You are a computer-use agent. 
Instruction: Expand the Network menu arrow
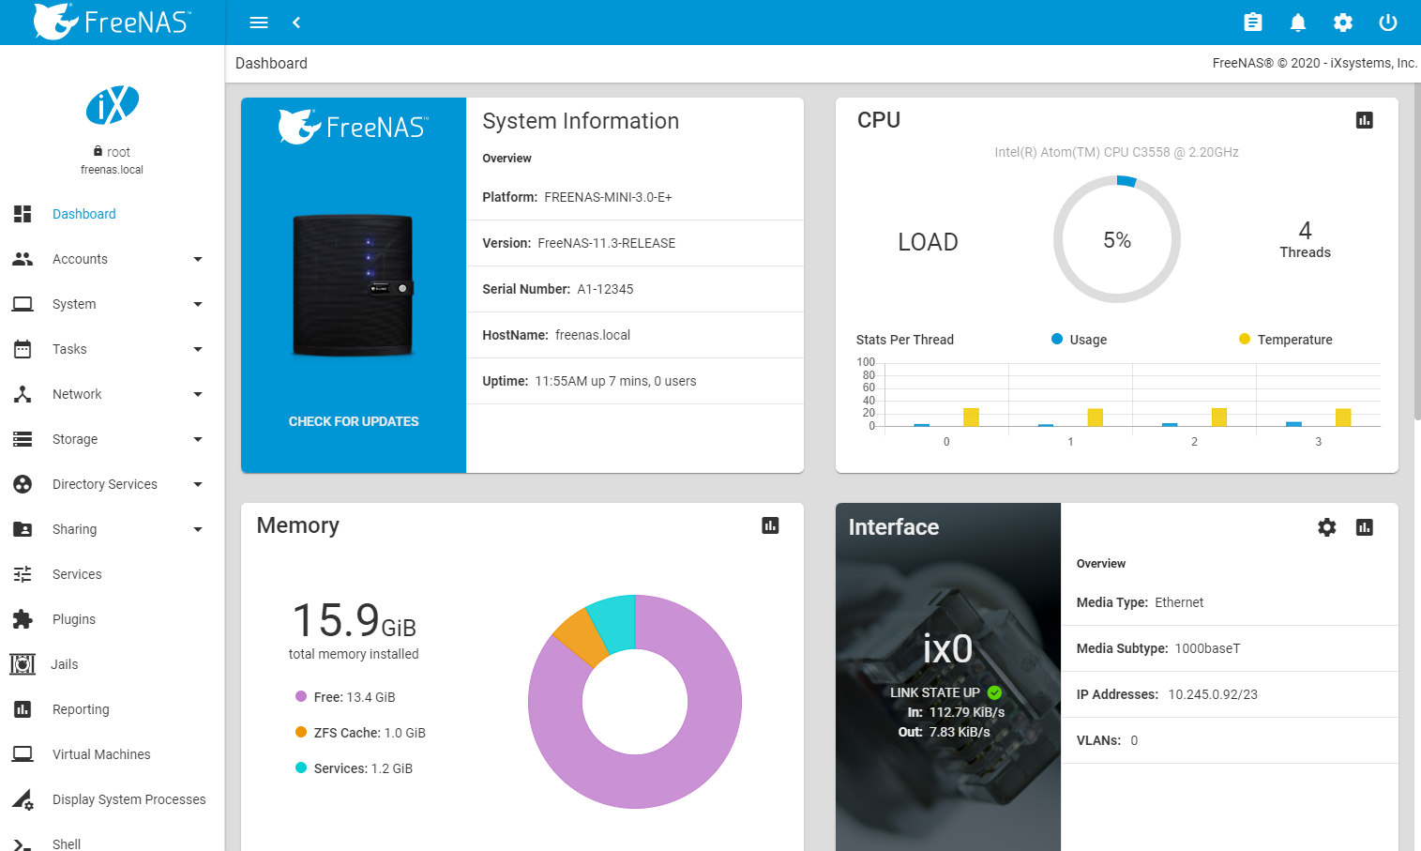coord(197,394)
